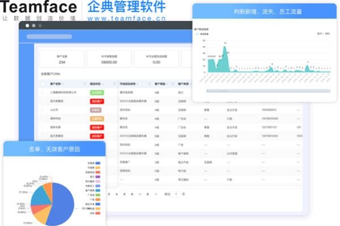Image resolution: width=340 pixels, height=226 pixels.
Task: Focus the page jump input field
Action: click(176, 194)
